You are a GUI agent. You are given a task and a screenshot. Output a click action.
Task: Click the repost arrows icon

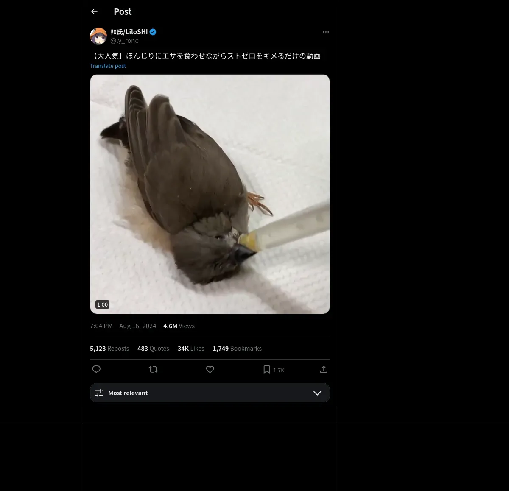pos(153,369)
